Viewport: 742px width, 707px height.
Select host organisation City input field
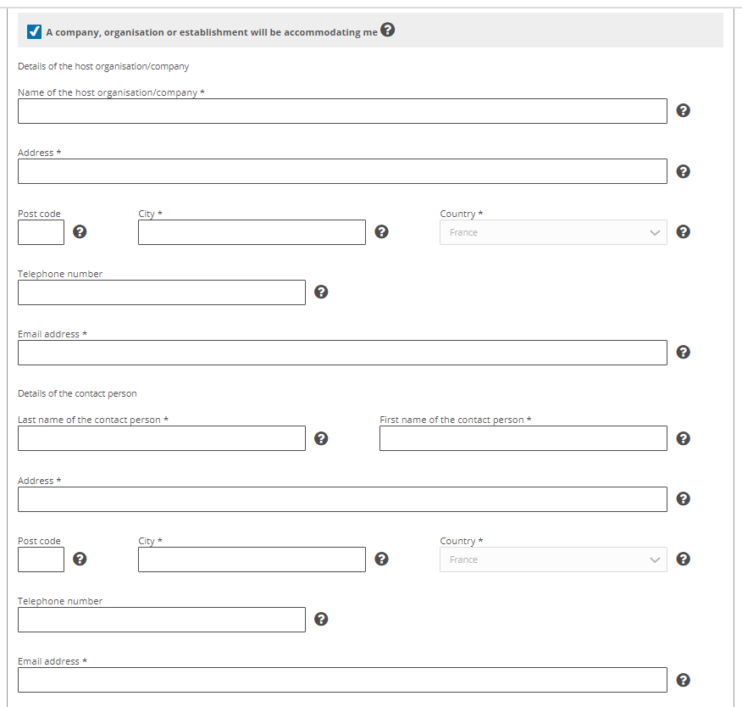pyautogui.click(x=252, y=232)
